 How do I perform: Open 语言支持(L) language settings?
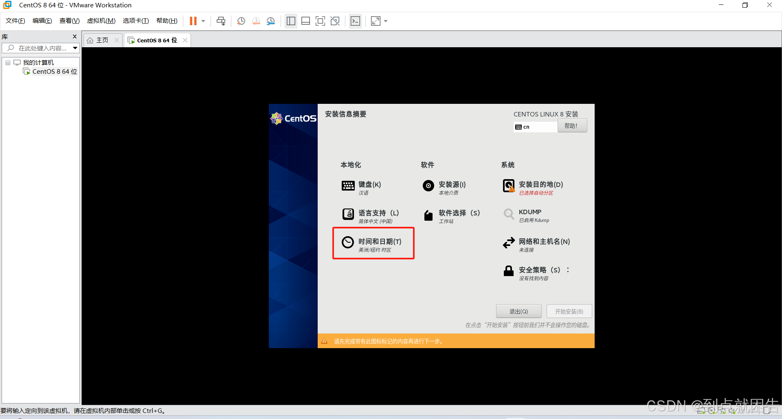tap(371, 216)
